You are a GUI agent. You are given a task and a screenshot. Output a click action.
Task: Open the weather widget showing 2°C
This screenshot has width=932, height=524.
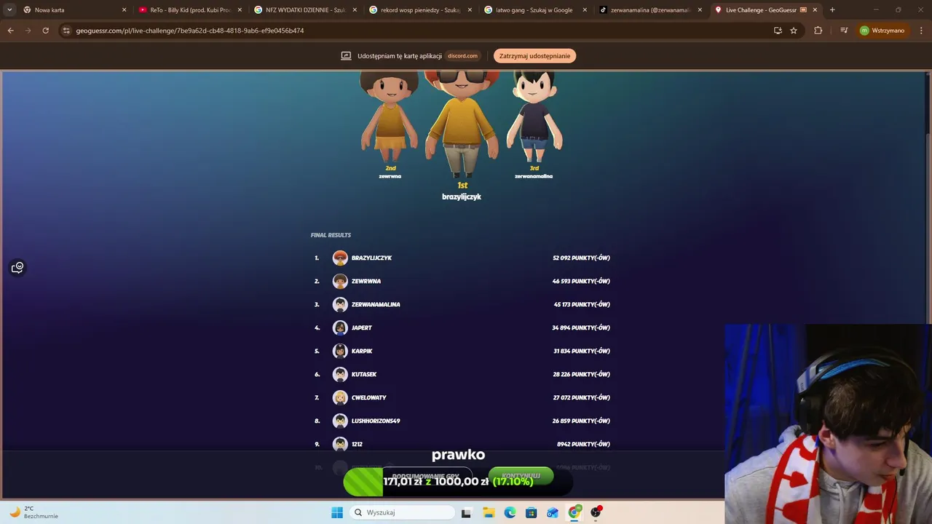tap(33, 512)
